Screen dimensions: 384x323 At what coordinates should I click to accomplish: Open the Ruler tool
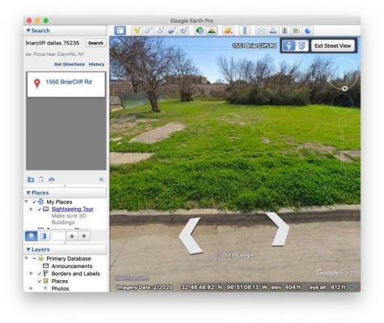tap(244, 31)
